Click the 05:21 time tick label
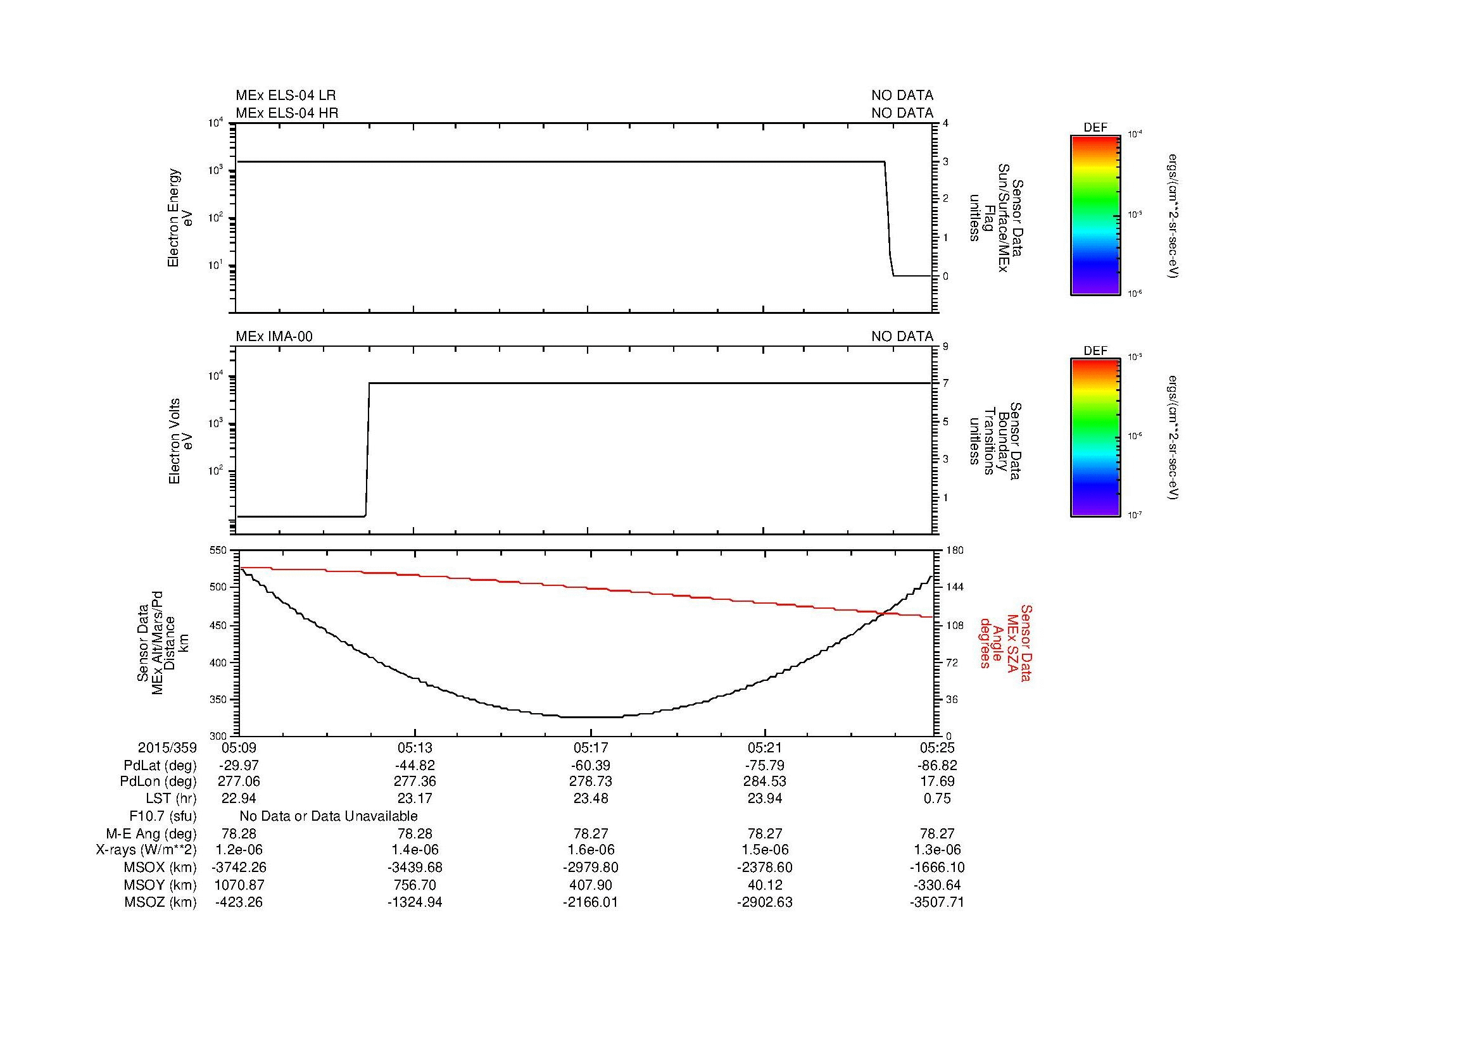1481x1046 pixels. [x=765, y=747]
